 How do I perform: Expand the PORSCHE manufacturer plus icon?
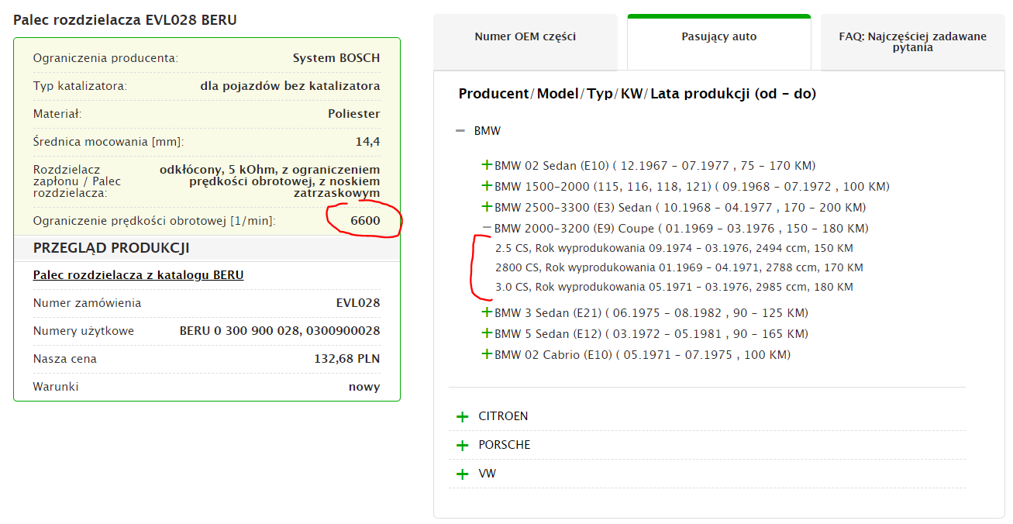(x=463, y=446)
